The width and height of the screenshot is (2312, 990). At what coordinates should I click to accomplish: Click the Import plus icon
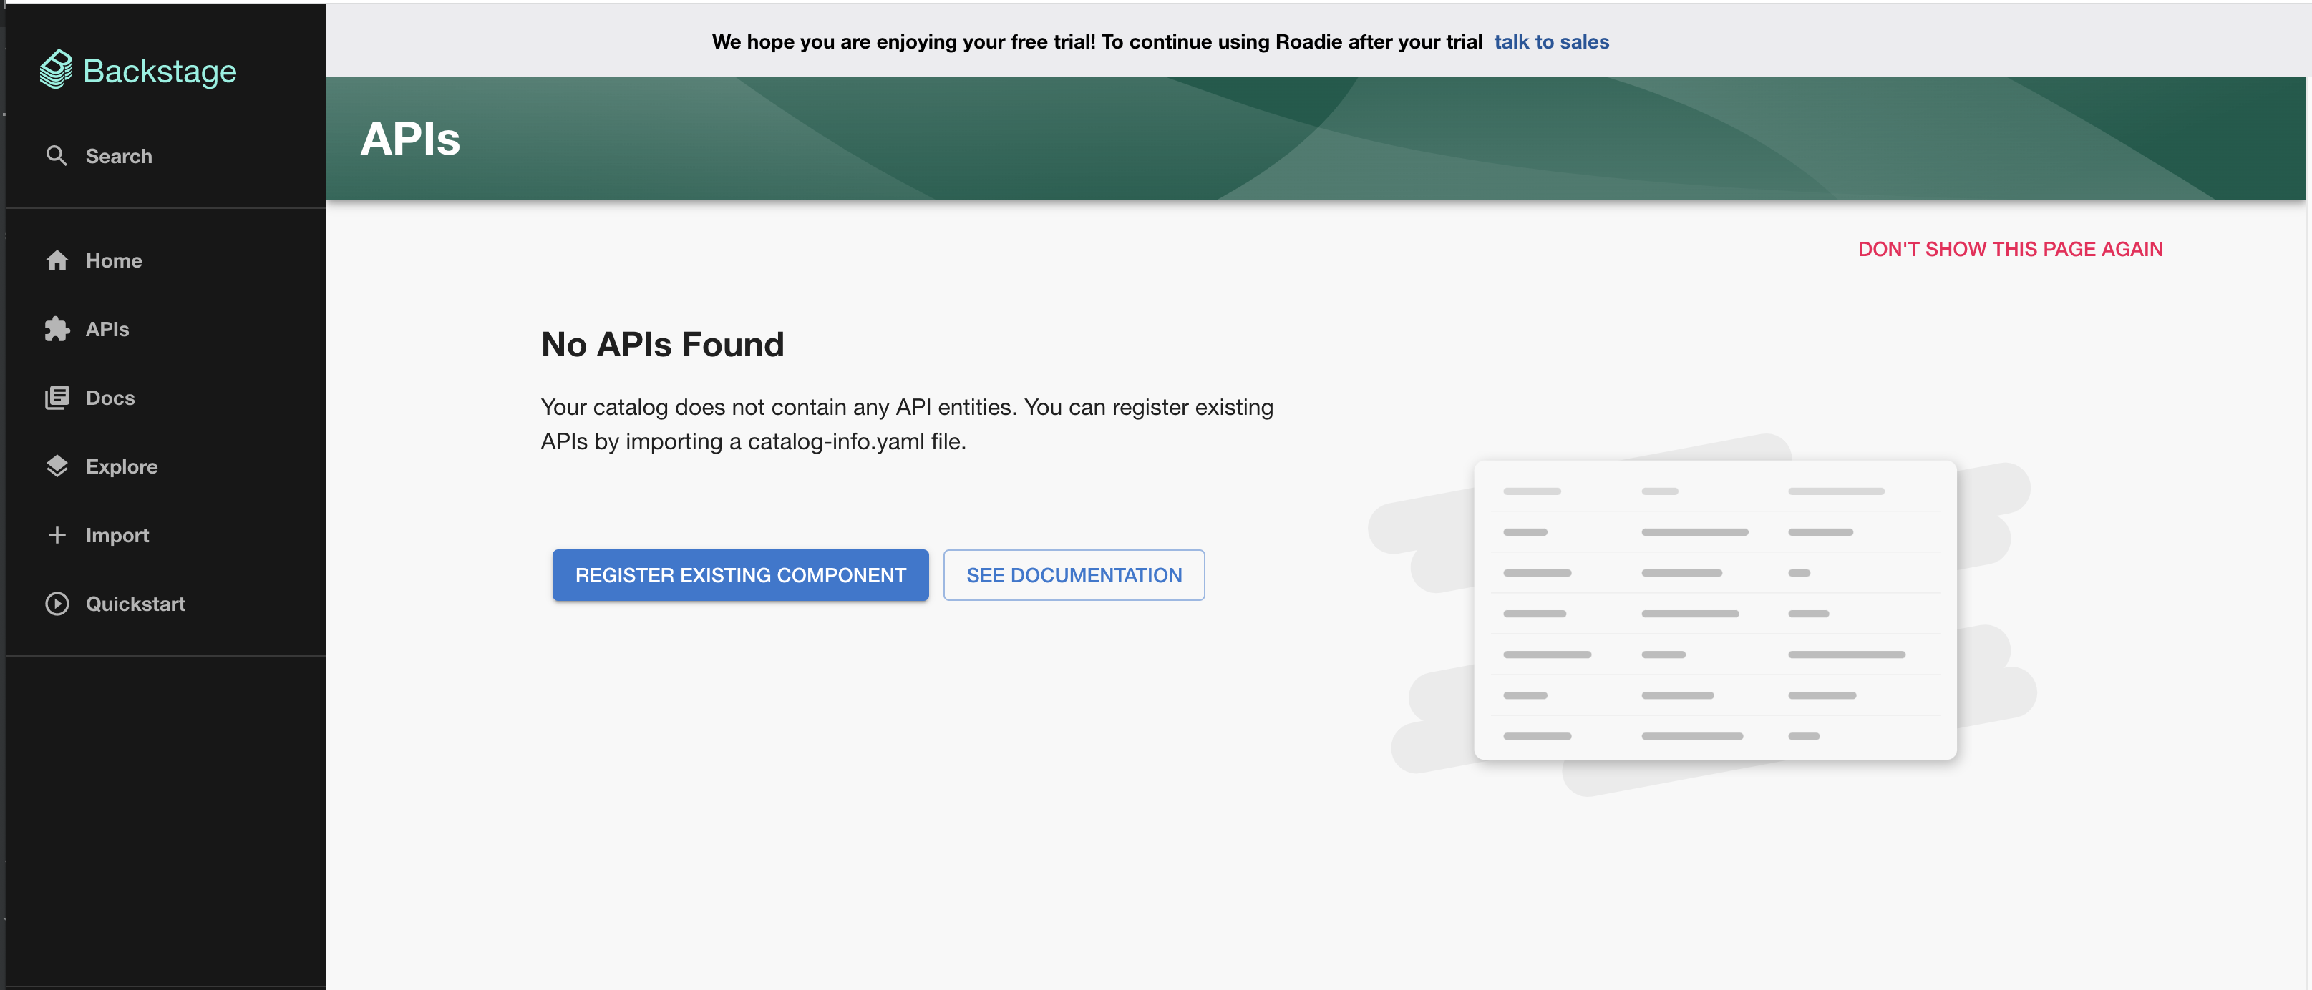coord(57,535)
